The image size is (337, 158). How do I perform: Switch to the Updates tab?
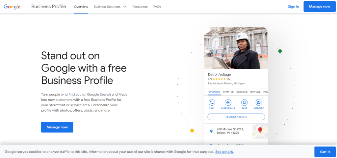click(x=228, y=92)
